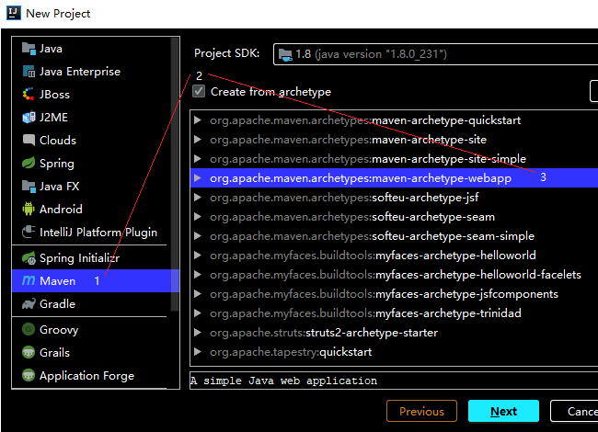Select Spring Initializr label
This screenshot has width=598, height=432.
click(79, 258)
